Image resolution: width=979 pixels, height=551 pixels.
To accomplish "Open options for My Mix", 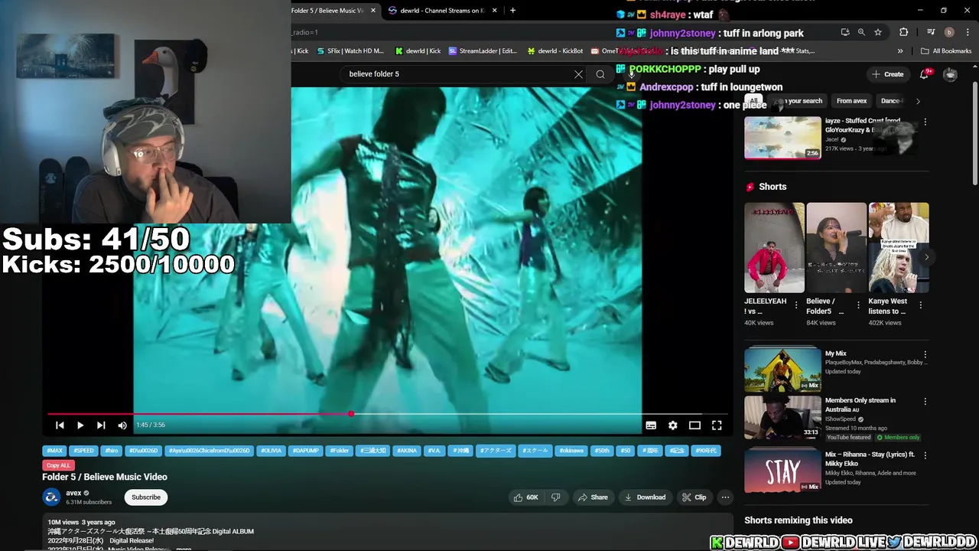I will 925,355.
